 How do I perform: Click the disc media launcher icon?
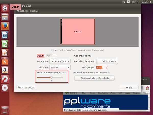tap(5, 88)
